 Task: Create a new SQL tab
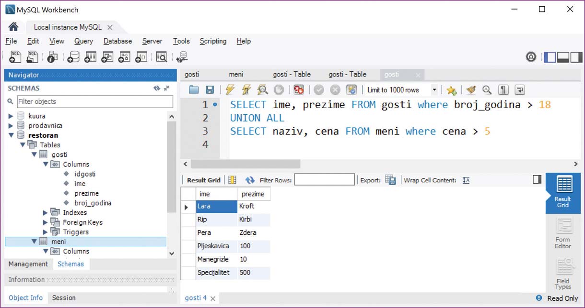pyautogui.click(x=15, y=57)
